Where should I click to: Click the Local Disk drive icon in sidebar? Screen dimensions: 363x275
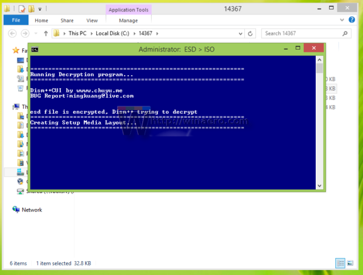pos(21,172)
